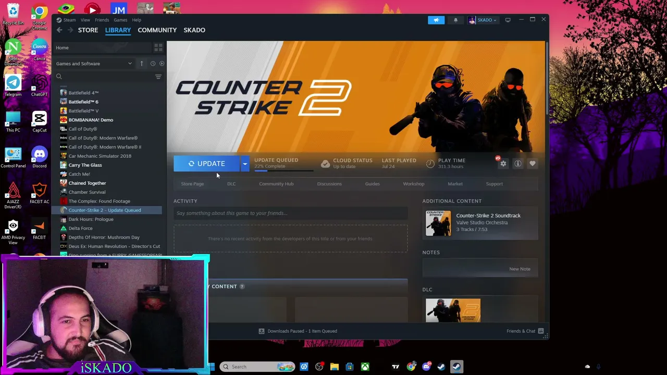The height and width of the screenshot is (375, 667).
Task: Switch to the COMMUNITY tab
Action: point(157,30)
